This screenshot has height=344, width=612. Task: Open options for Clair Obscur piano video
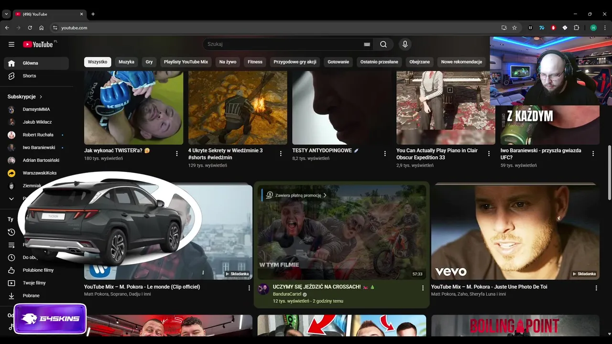[489, 154]
